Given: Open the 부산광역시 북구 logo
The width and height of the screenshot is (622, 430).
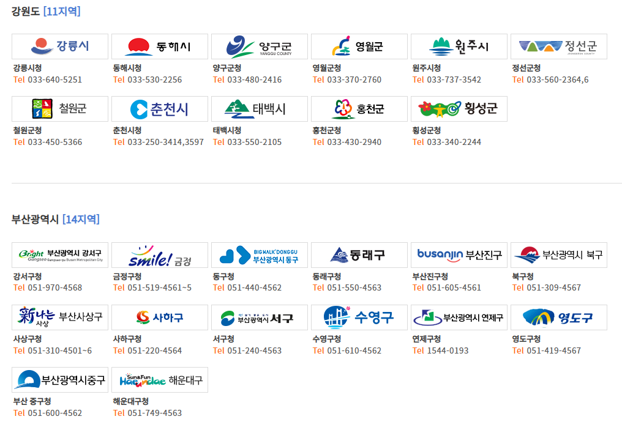Looking at the screenshot, I should (x=558, y=255).
